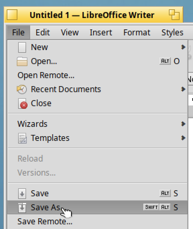Click the Recent Documents clock icon
The image size is (193, 229).
22,89
